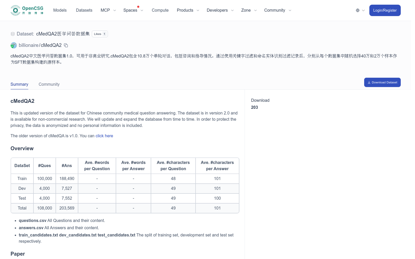Screen dimensions: 415x259
Task: Follow the 'click here' link
Action: point(104,136)
